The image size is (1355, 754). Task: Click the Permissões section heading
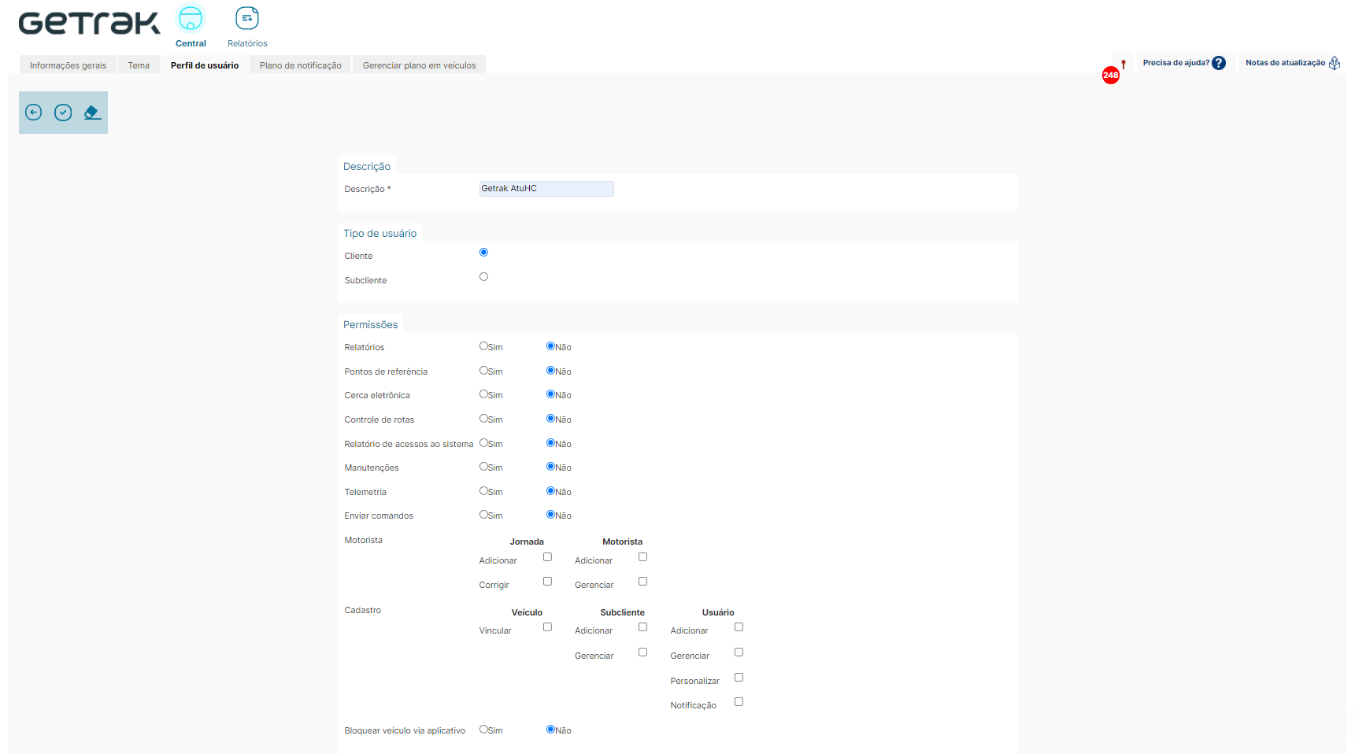click(370, 324)
